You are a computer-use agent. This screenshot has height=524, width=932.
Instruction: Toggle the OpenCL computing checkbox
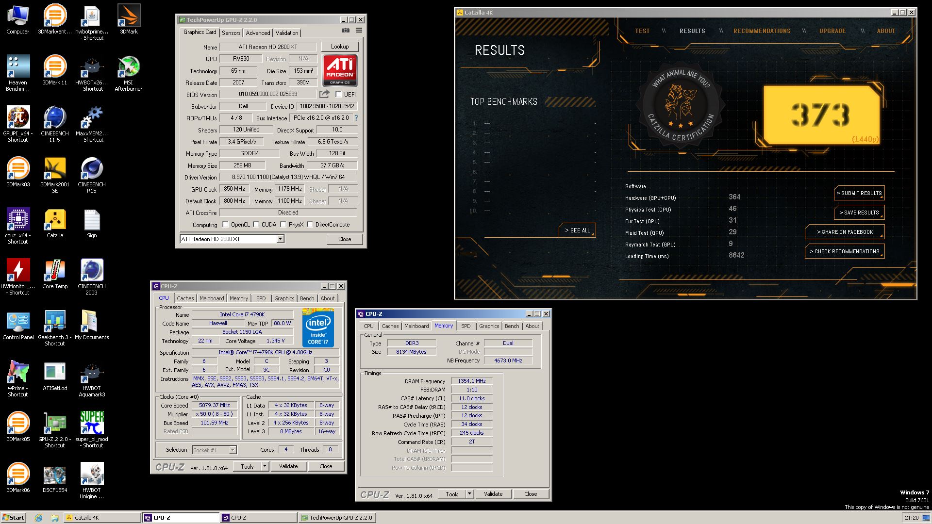pos(225,225)
